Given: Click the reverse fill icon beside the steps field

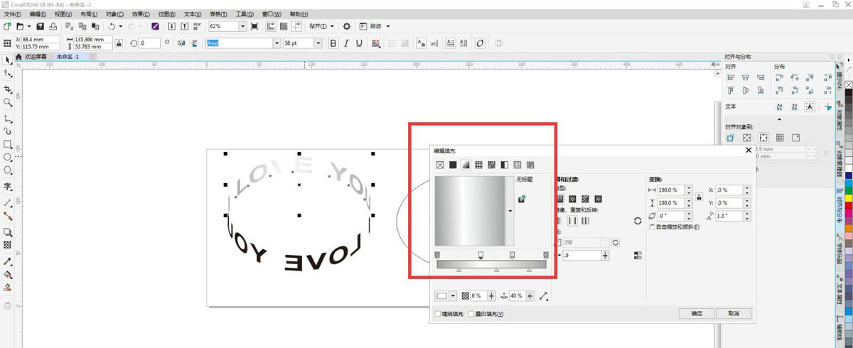Looking at the screenshot, I should (616, 242).
